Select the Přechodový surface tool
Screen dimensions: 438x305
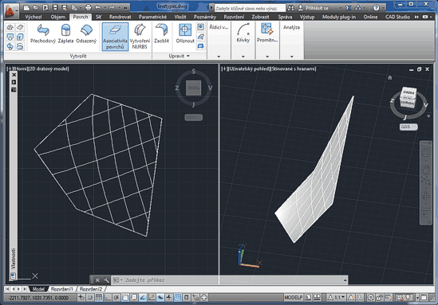click(43, 33)
